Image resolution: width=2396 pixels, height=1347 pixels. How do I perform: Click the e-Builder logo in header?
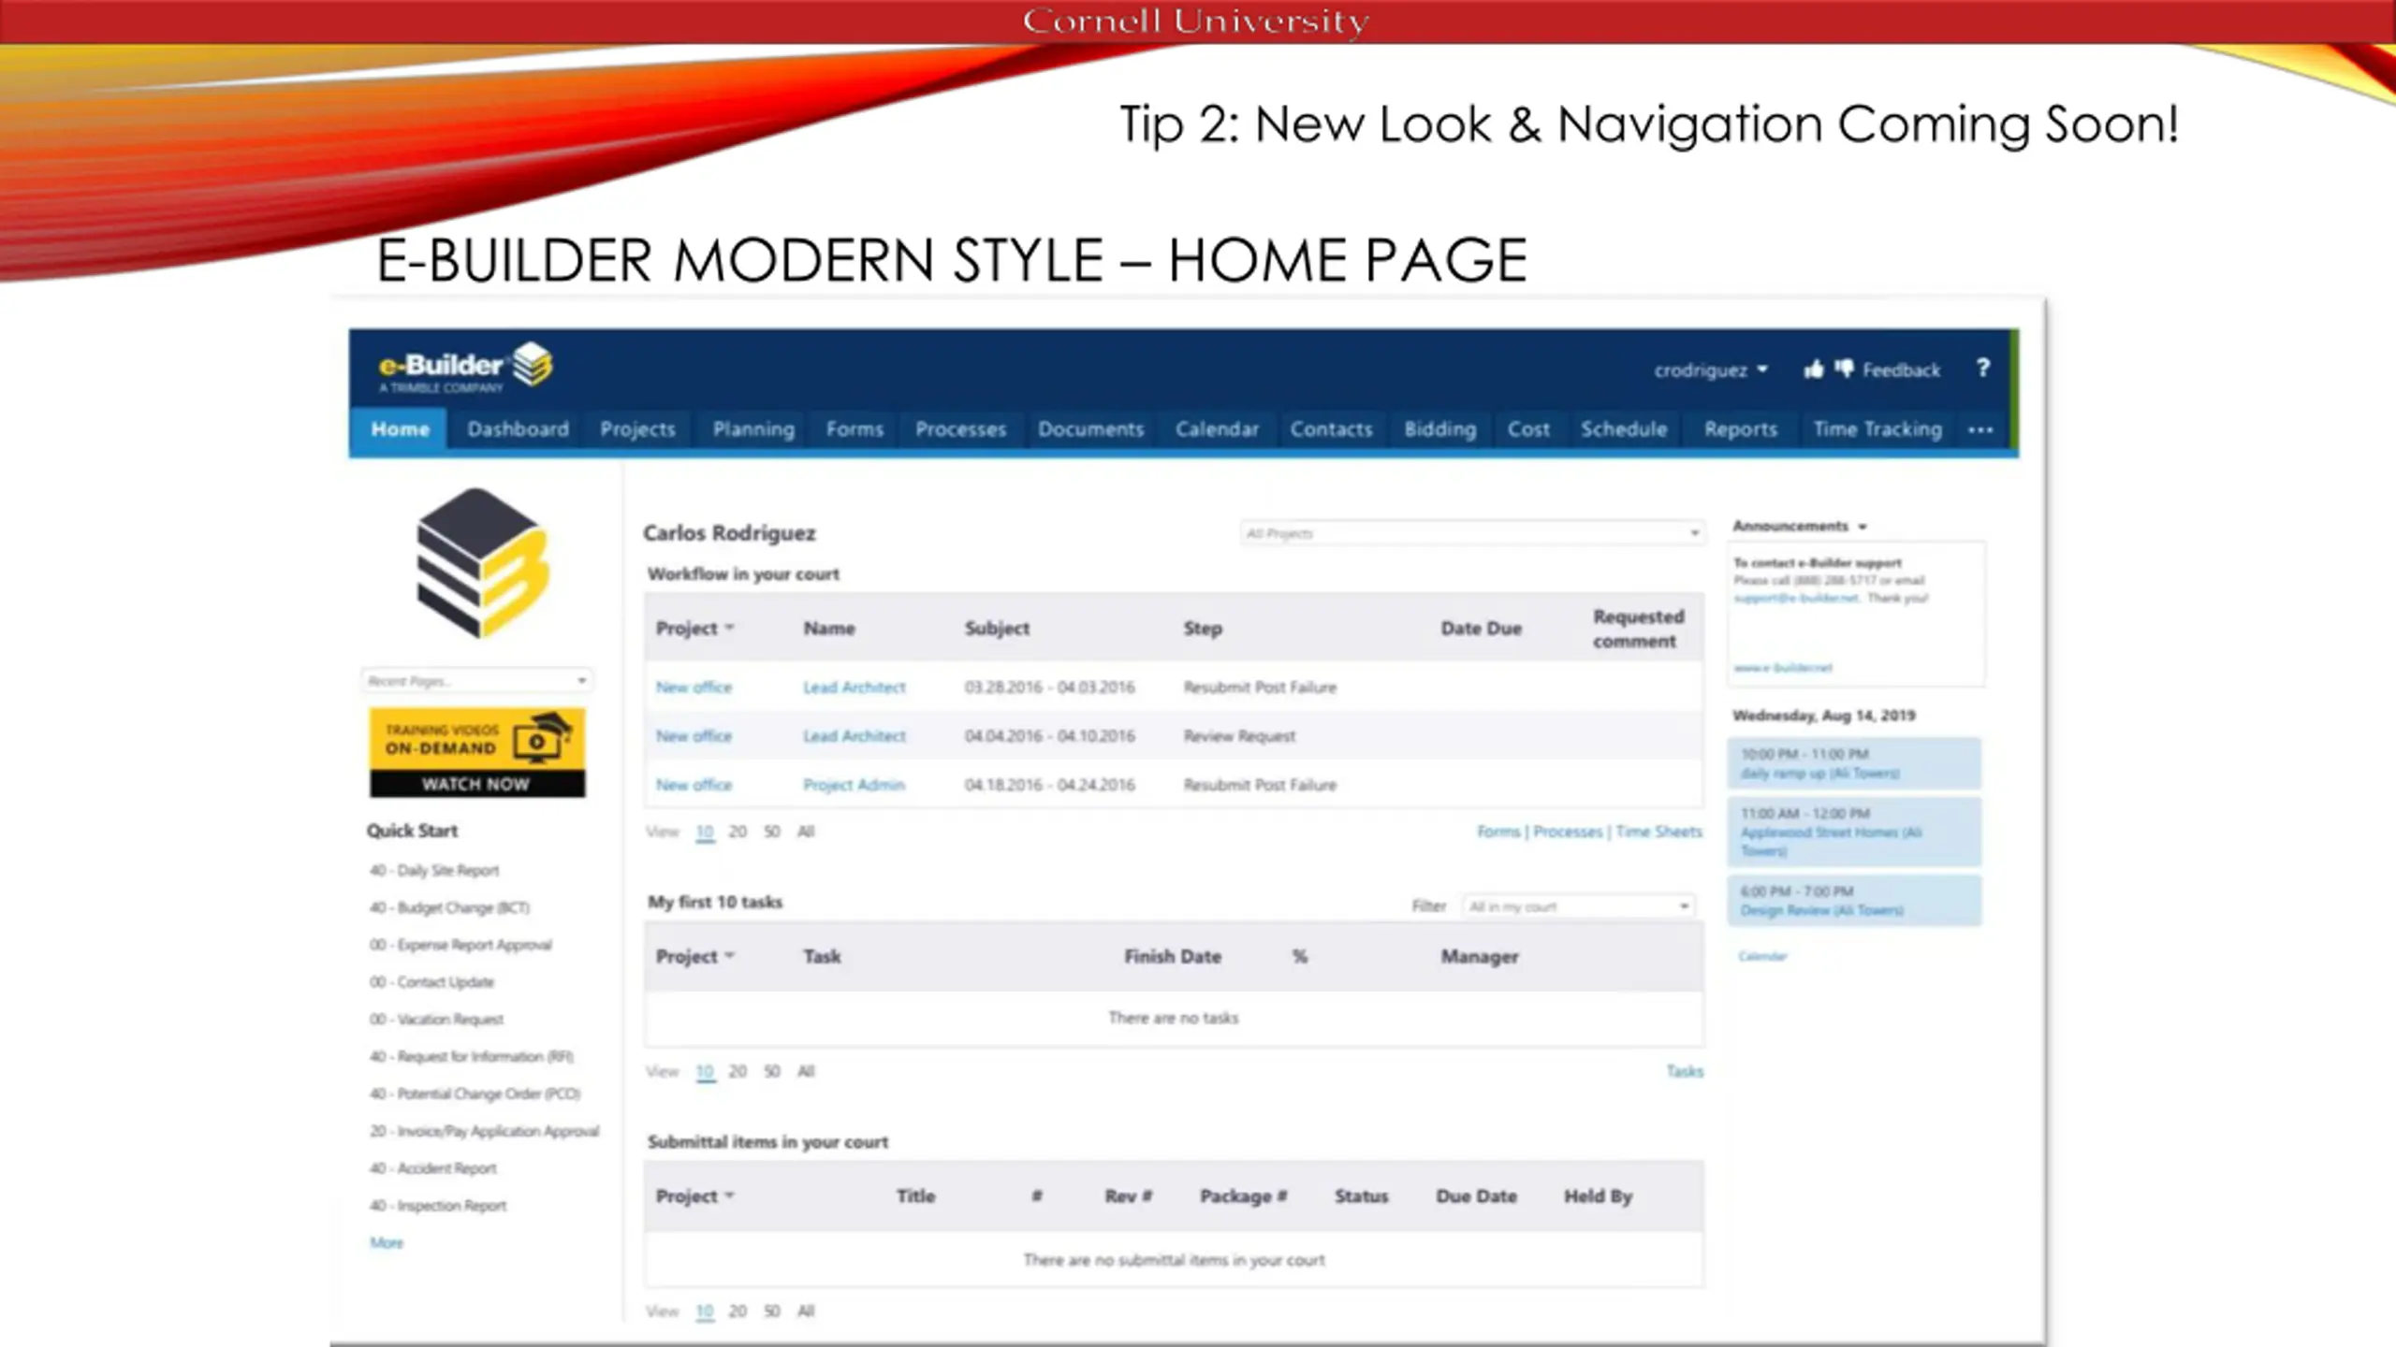click(x=465, y=367)
